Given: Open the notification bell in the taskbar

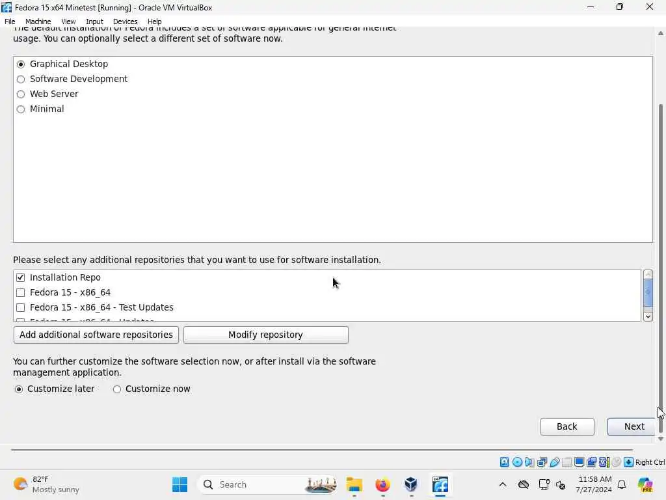Looking at the screenshot, I should point(622,484).
